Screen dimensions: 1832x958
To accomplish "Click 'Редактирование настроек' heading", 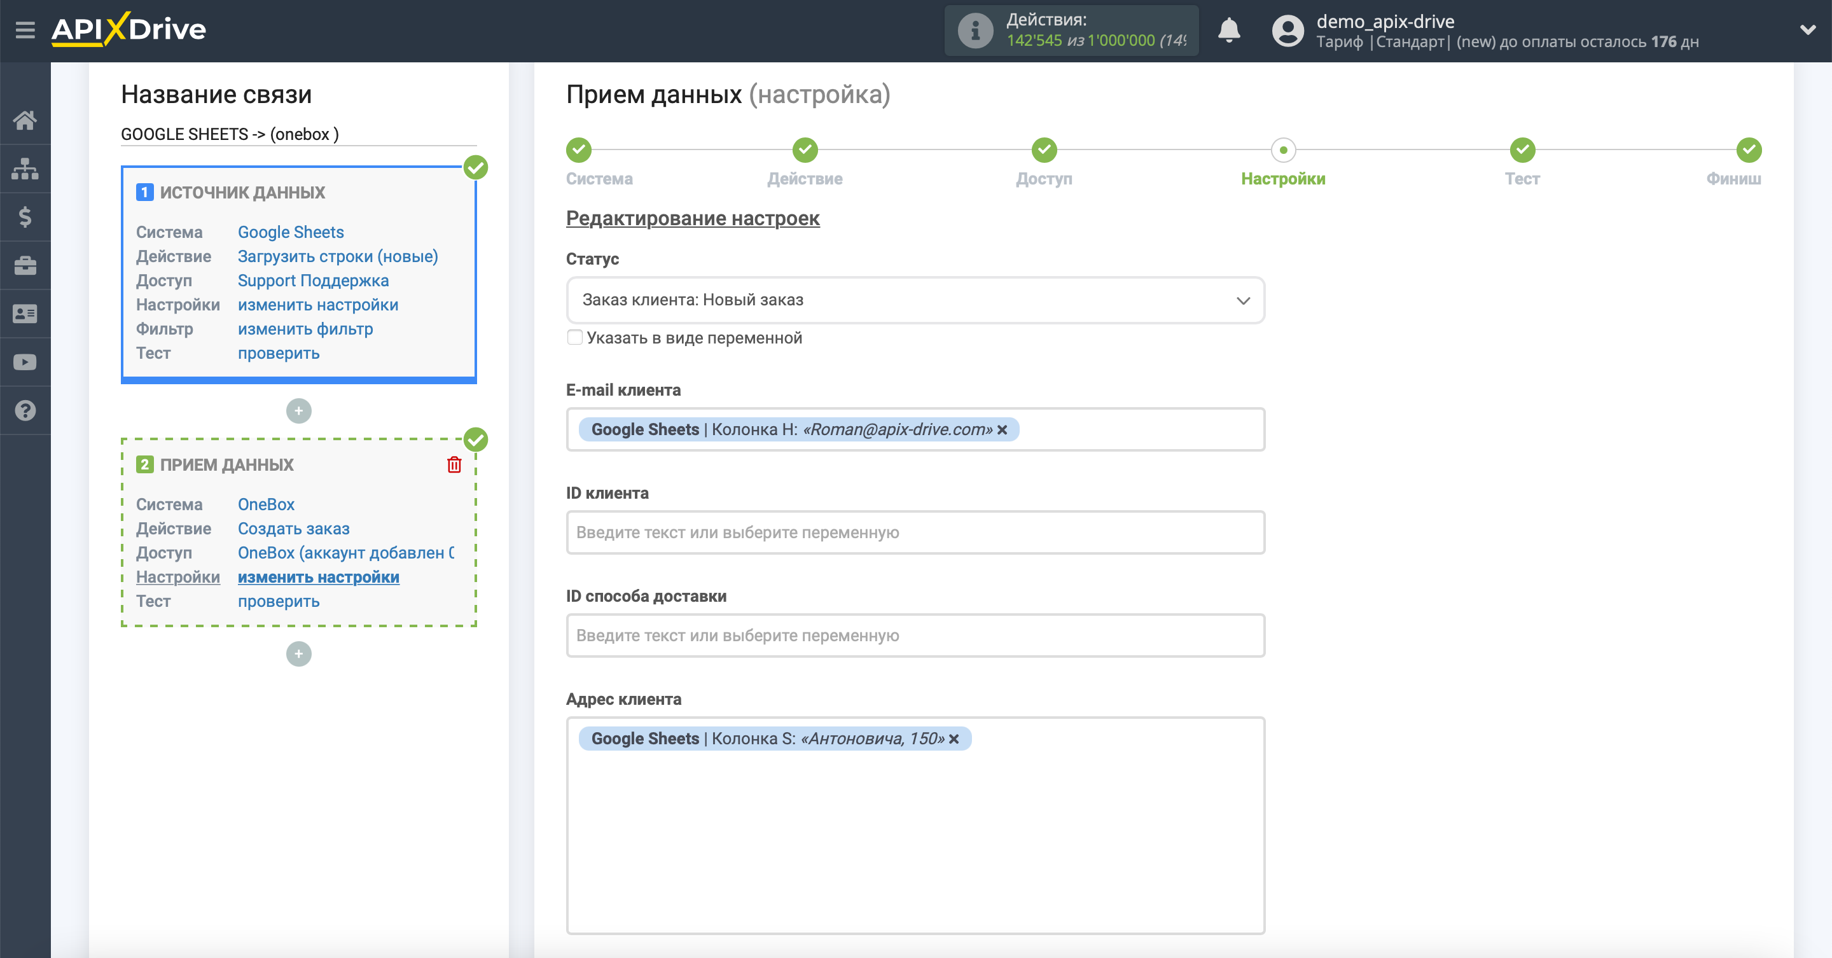I will click(x=693, y=218).
